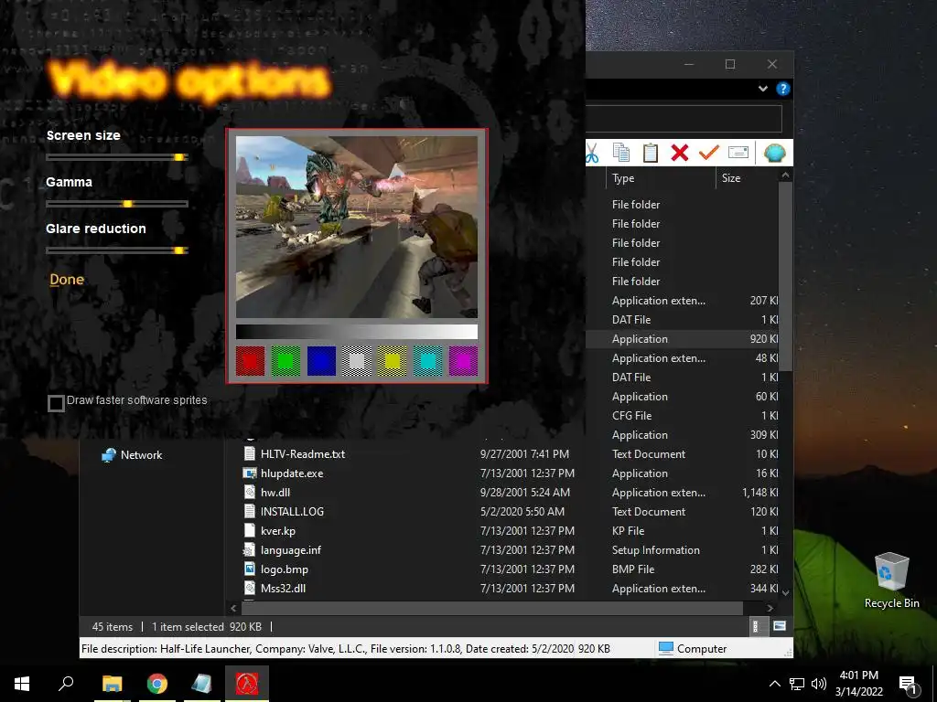Click the Paste clipboard icon

(x=651, y=153)
